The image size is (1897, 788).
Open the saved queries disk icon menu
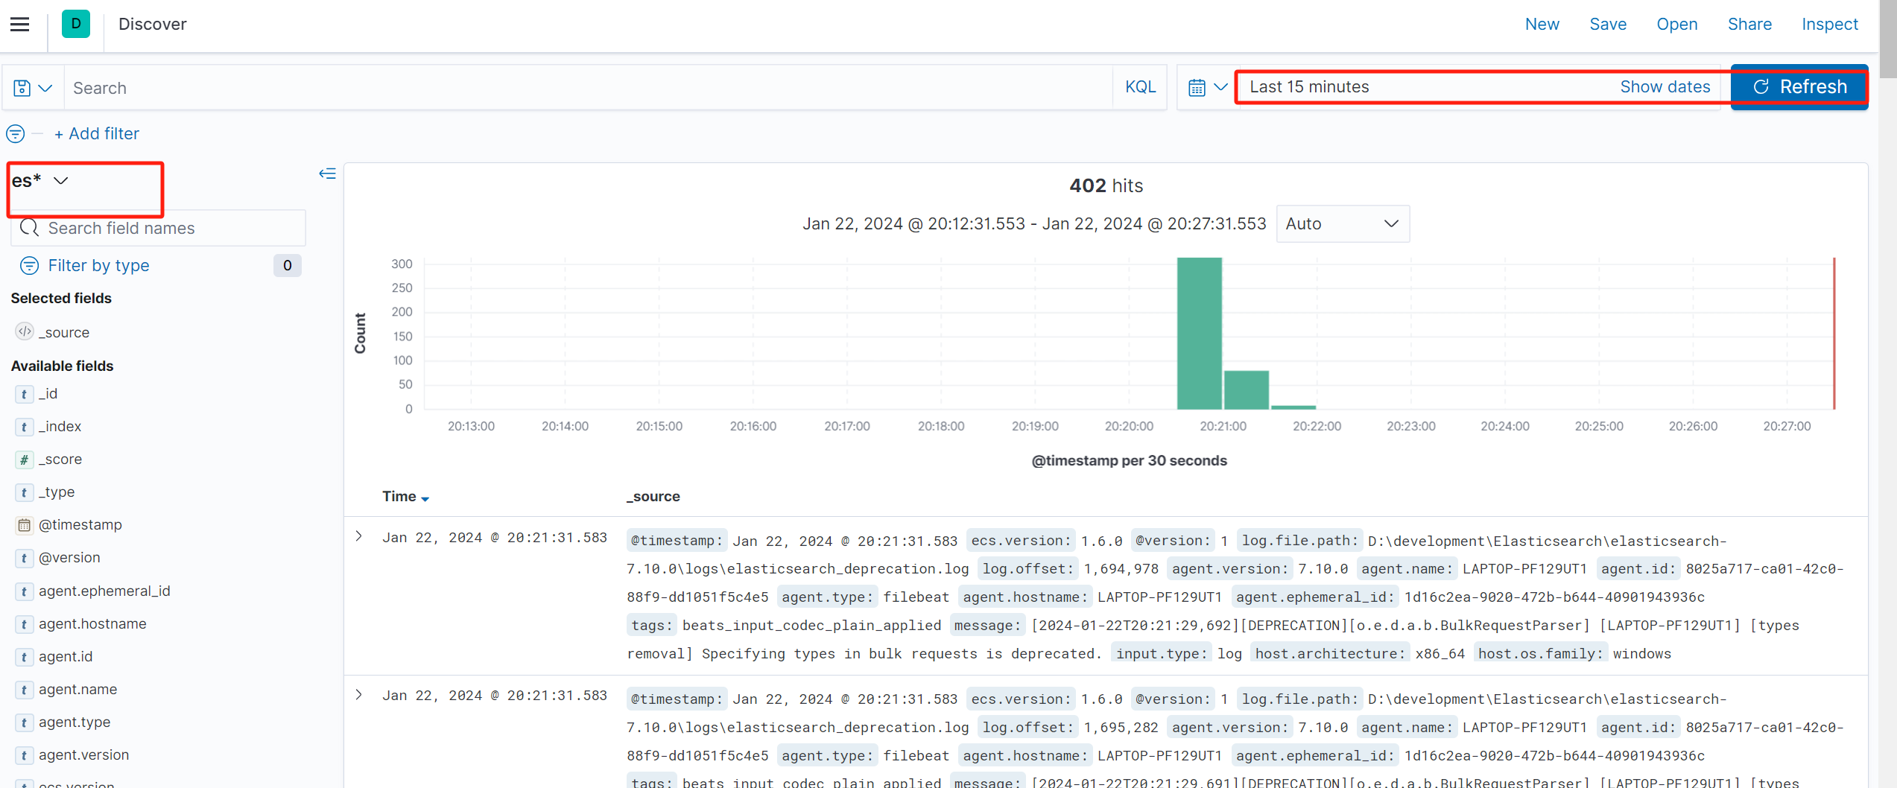(33, 88)
